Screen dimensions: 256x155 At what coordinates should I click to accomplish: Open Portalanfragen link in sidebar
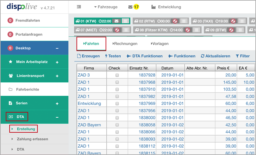[x=29, y=34]
